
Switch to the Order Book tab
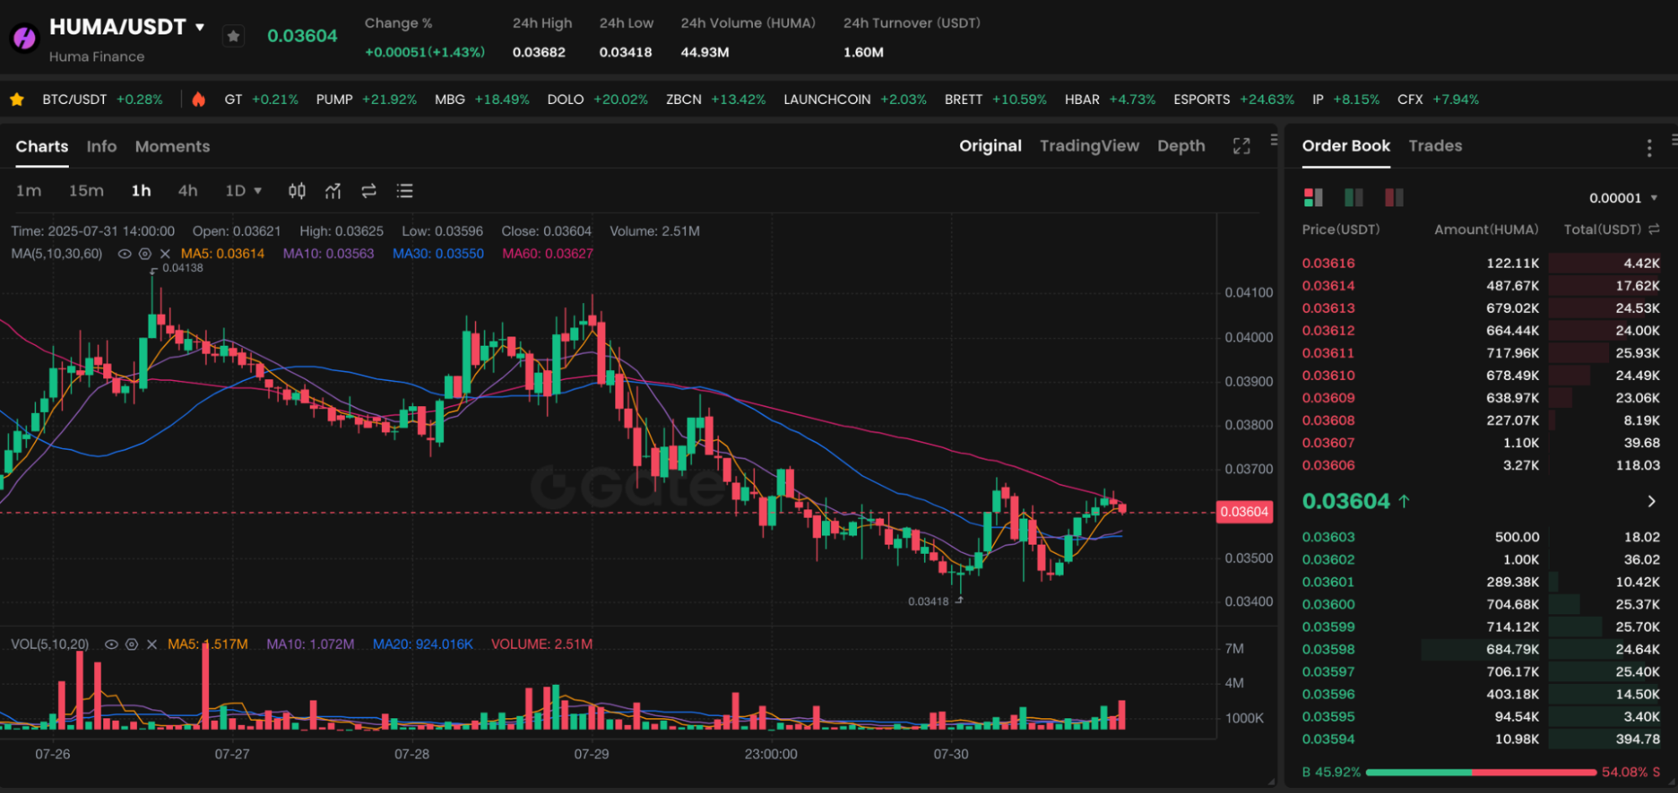tap(1346, 146)
